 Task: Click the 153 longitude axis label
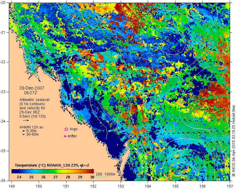coord(121,186)
